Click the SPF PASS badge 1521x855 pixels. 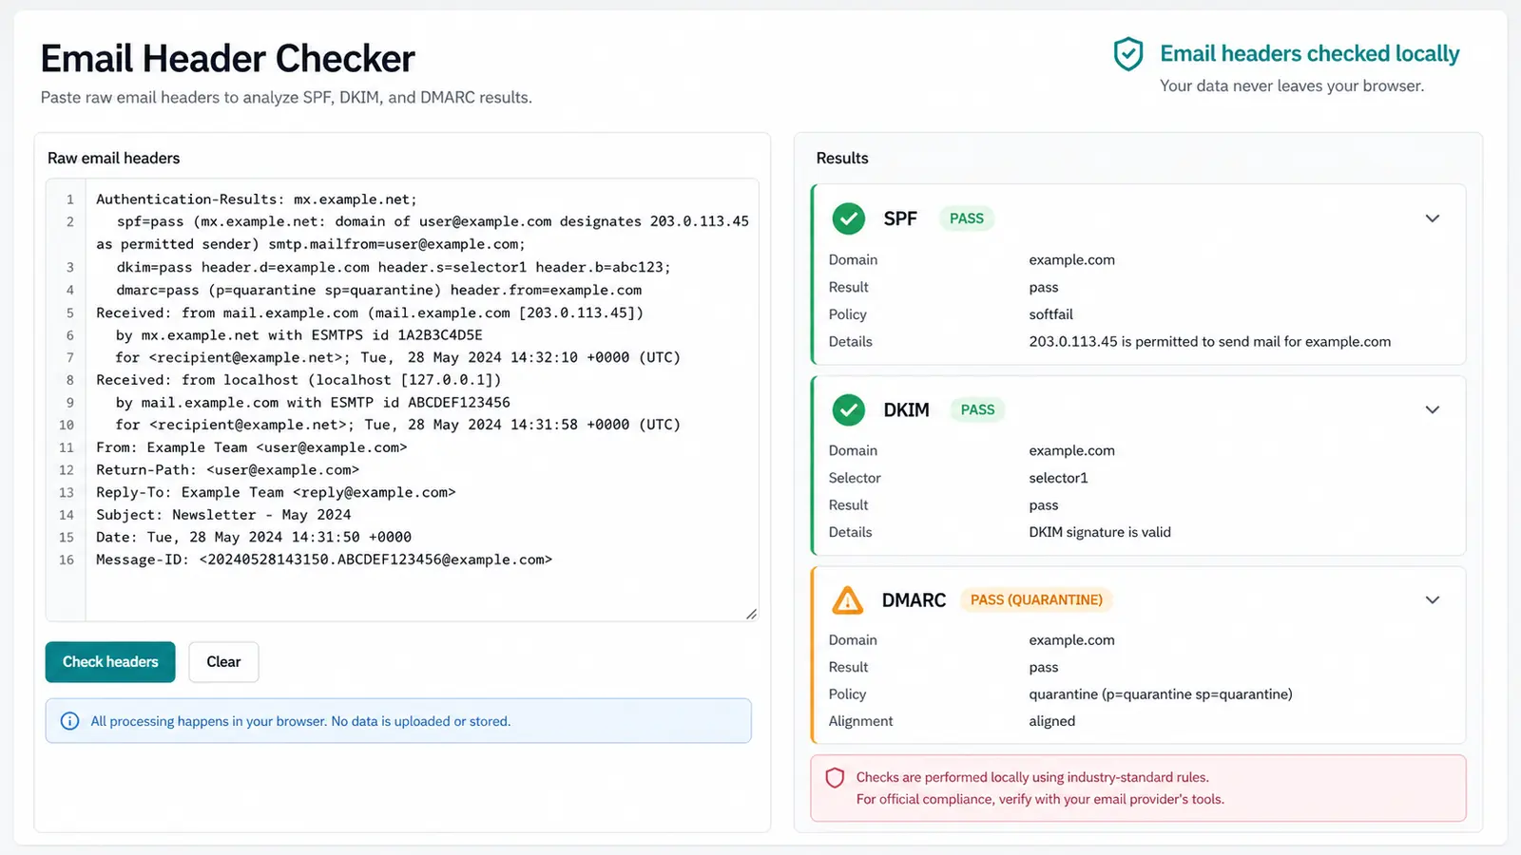967,218
